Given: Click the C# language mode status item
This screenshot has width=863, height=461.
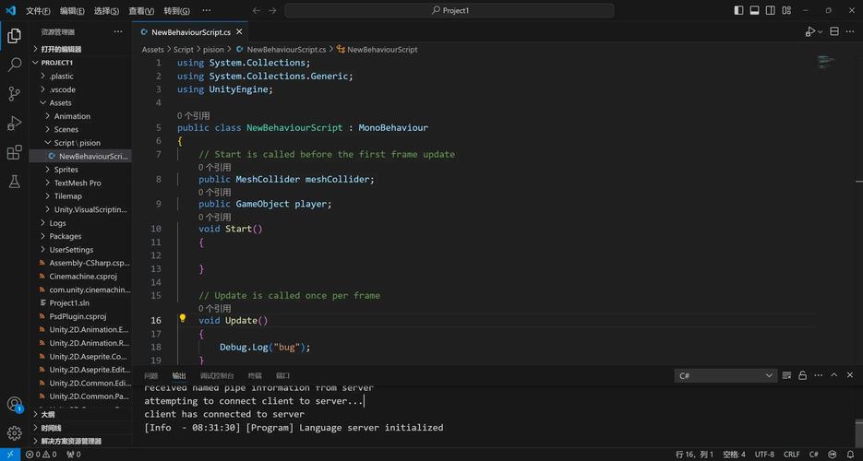Looking at the screenshot, I should pyautogui.click(x=813, y=455).
